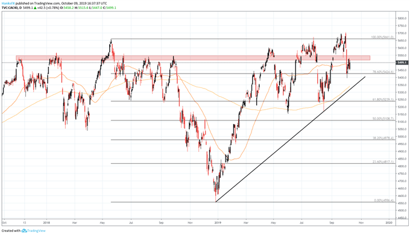Click the open price value O:5458.2

coord(67,8)
